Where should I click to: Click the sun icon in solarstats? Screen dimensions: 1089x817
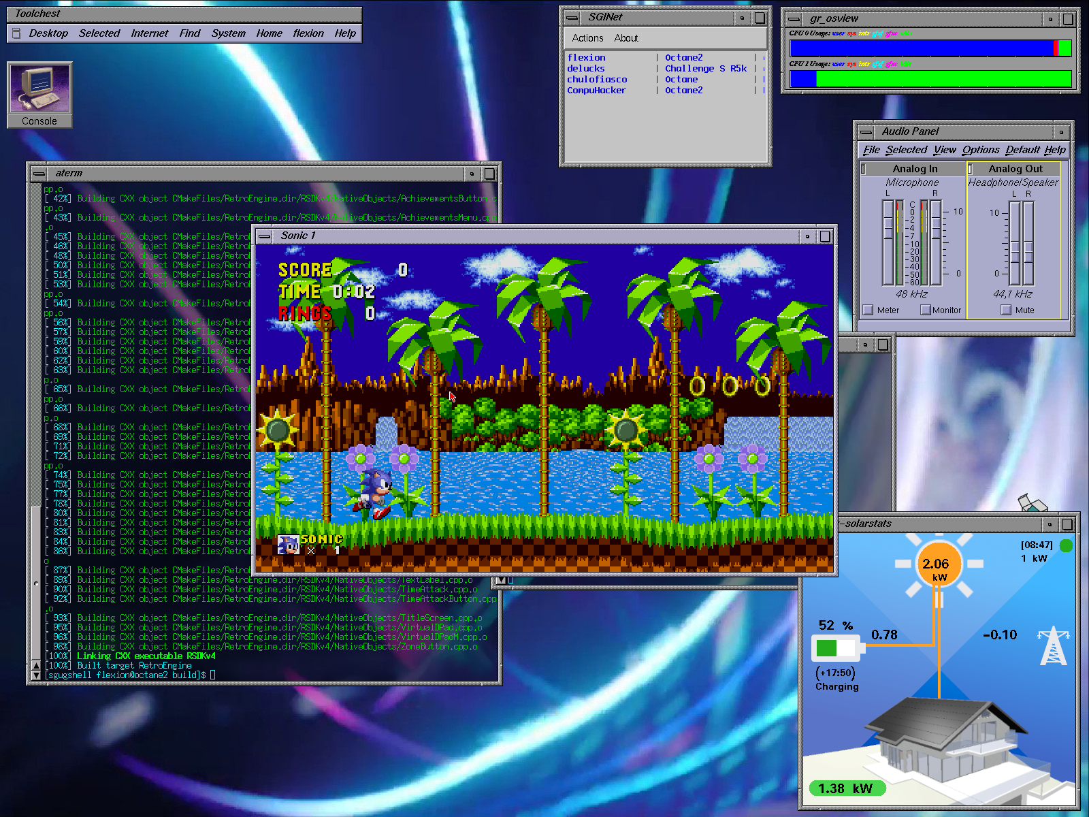(939, 564)
